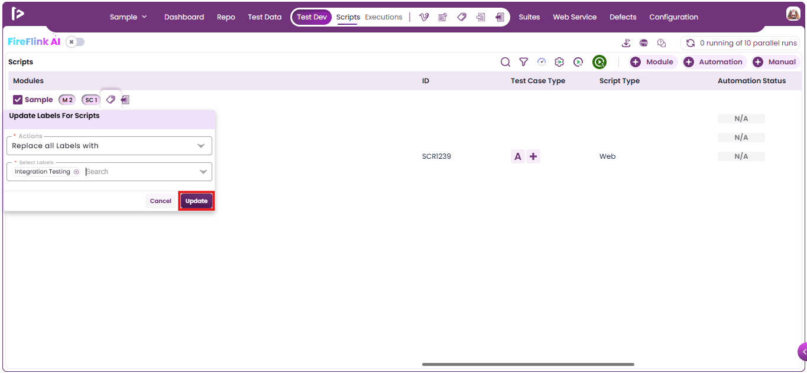Click the Sample module name

coord(39,100)
